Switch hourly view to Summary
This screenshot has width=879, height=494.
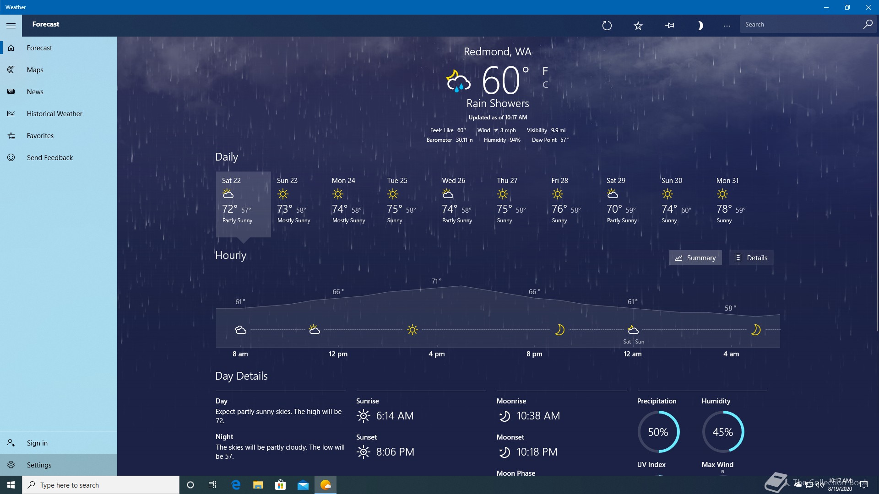tap(695, 258)
